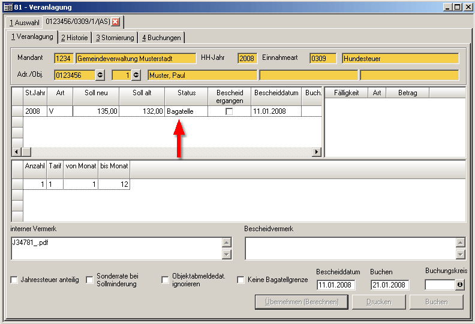475x324 pixels.
Task: Click the Buchen date input field
Action: coord(390,284)
